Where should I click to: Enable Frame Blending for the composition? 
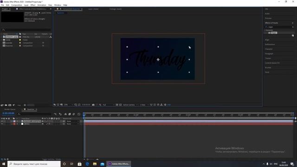(x=70, y=114)
